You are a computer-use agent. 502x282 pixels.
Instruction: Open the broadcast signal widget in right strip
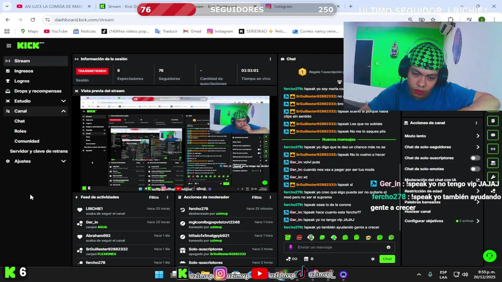(493, 149)
